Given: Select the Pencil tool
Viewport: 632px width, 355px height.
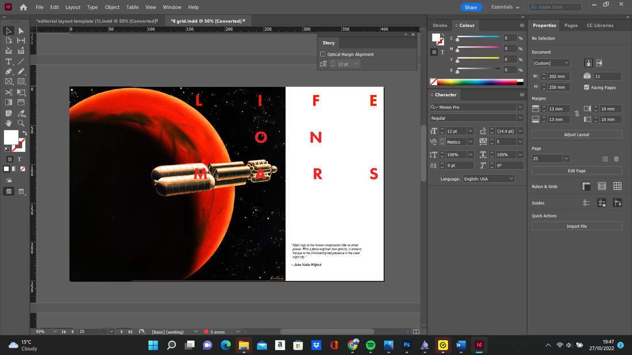Looking at the screenshot, I should [21, 72].
